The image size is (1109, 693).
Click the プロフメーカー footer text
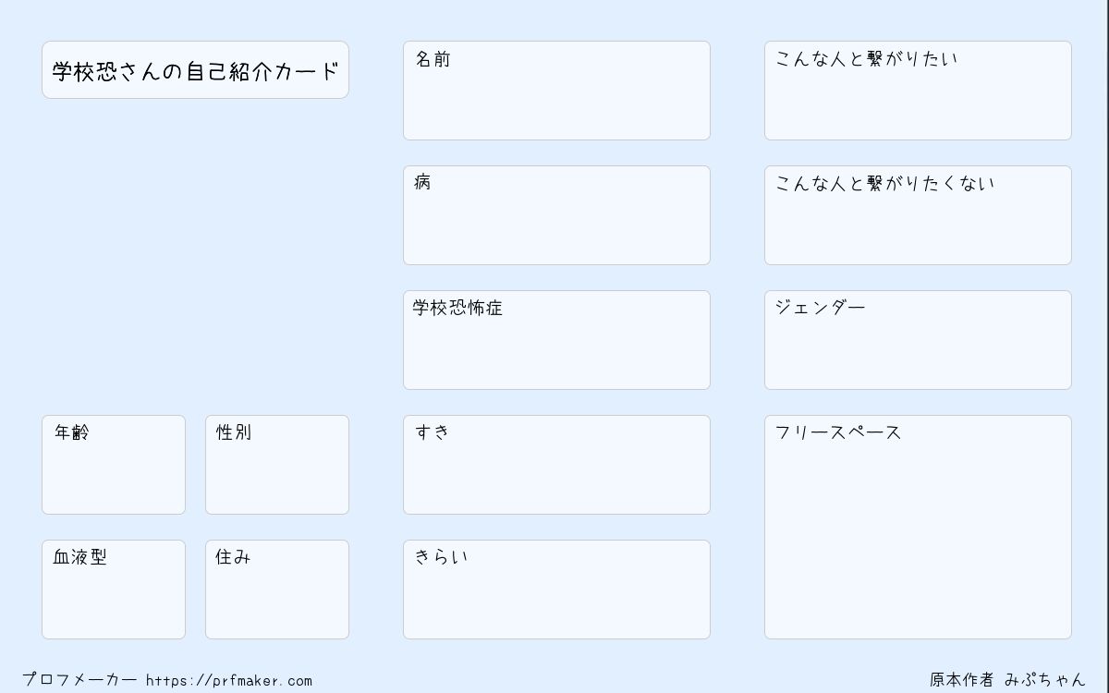(79, 680)
